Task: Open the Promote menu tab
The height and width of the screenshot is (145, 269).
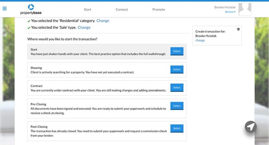Action: (158, 9)
